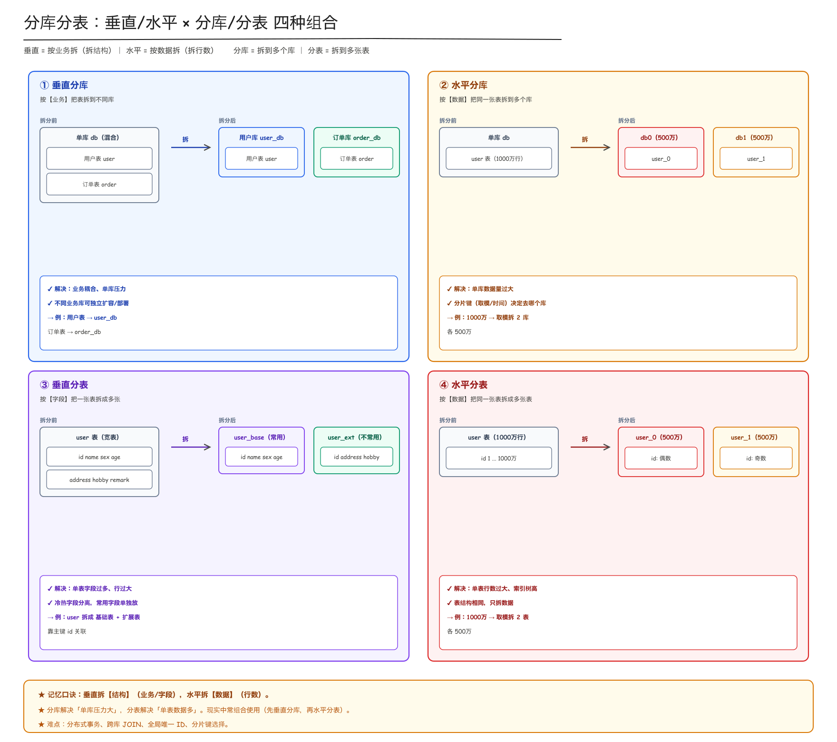Click the 单库 db（混合）box title
This screenshot has width=837, height=742.
[x=99, y=137]
